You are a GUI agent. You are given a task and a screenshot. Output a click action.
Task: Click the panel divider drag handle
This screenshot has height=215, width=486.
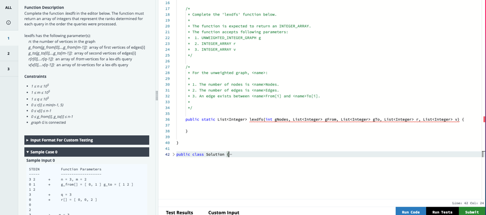coord(157,95)
